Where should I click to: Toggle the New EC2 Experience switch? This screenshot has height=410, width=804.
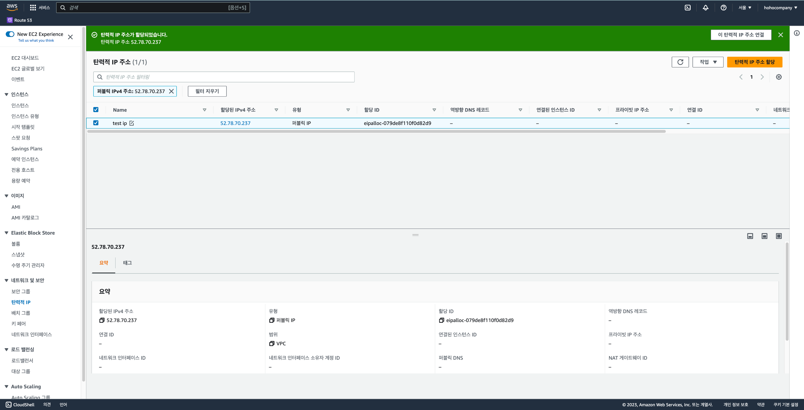[10, 34]
